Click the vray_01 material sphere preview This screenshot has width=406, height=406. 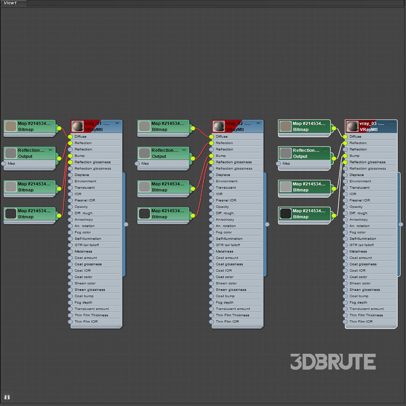(77, 126)
